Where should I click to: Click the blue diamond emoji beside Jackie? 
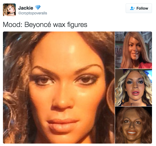(38, 7)
